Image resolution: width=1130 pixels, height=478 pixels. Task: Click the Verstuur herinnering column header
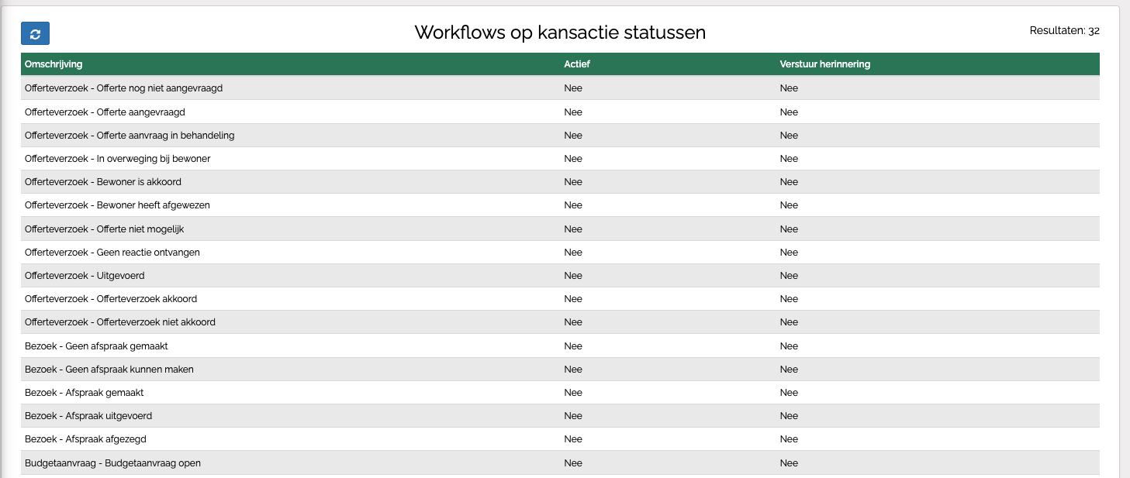pyautogui.click(x=824, y=64)
